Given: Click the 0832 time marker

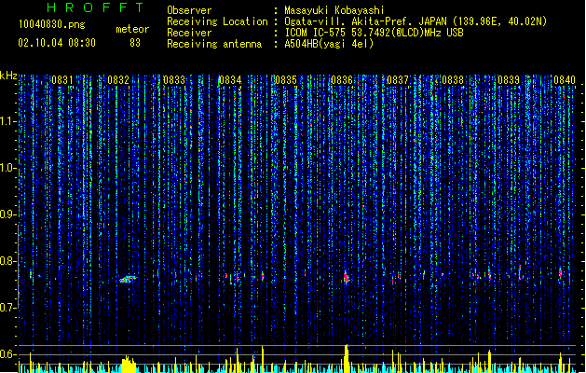Looking at the screenshot, I should coord(118,80).
